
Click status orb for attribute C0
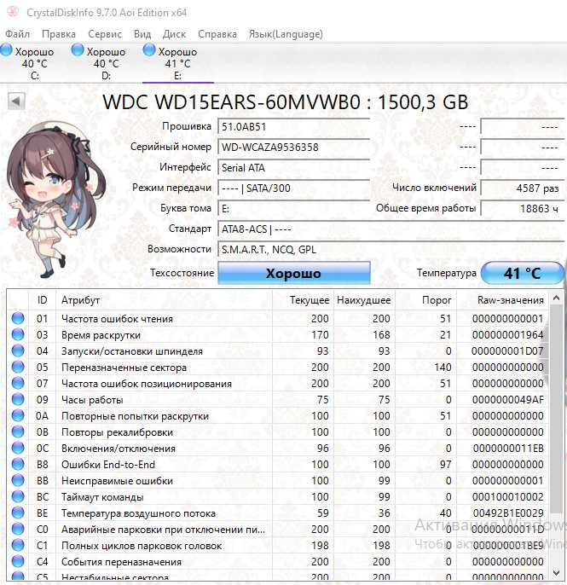18,529
